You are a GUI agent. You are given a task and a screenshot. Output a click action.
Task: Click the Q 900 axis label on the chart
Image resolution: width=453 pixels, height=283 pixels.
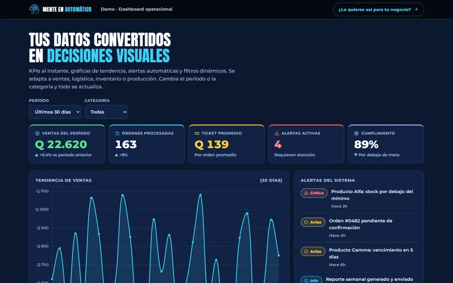pyautogui.click(x=43, y=228)
